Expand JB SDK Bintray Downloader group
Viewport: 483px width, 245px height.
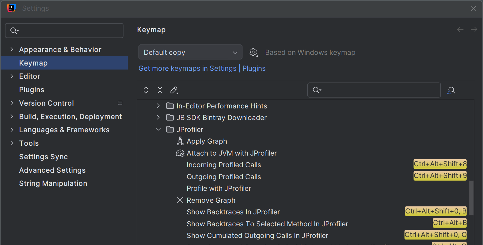pyautogui.click(x=158, y=117)
